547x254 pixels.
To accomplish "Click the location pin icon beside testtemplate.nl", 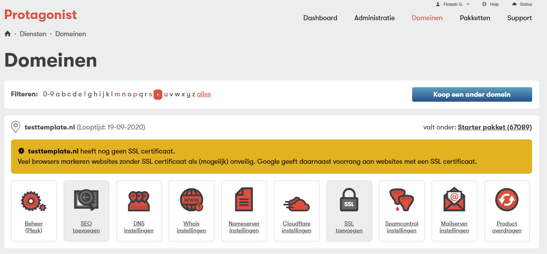I will [x=16, y=127].
